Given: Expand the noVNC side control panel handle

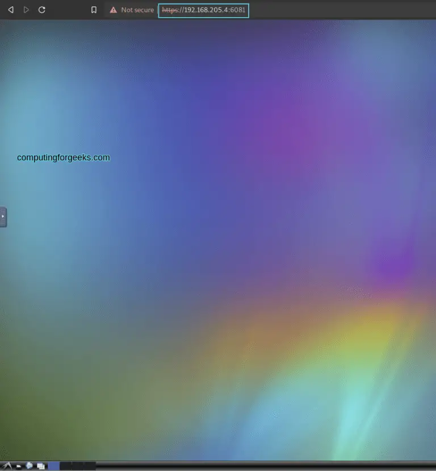Looking at the screenshot, I should pyautogui.click(x=3, y=217).
